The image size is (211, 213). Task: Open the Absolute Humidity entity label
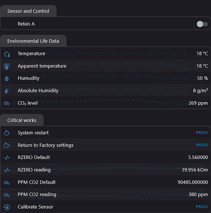(38, 91)
